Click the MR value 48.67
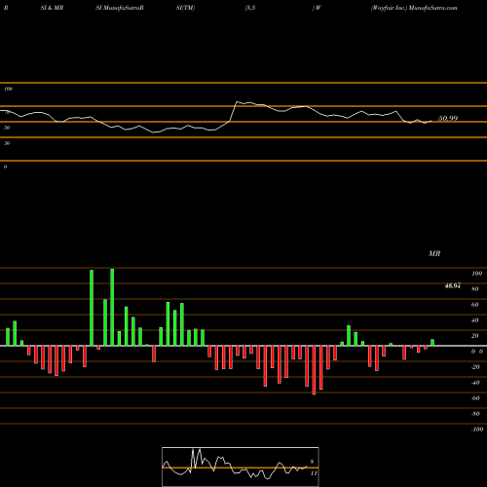Viewport: 487px width, 487px height. [x=453, y=285]
